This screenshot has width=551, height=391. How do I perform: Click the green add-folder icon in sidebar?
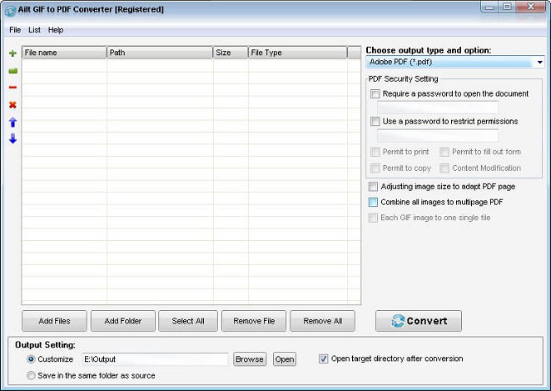13,71
